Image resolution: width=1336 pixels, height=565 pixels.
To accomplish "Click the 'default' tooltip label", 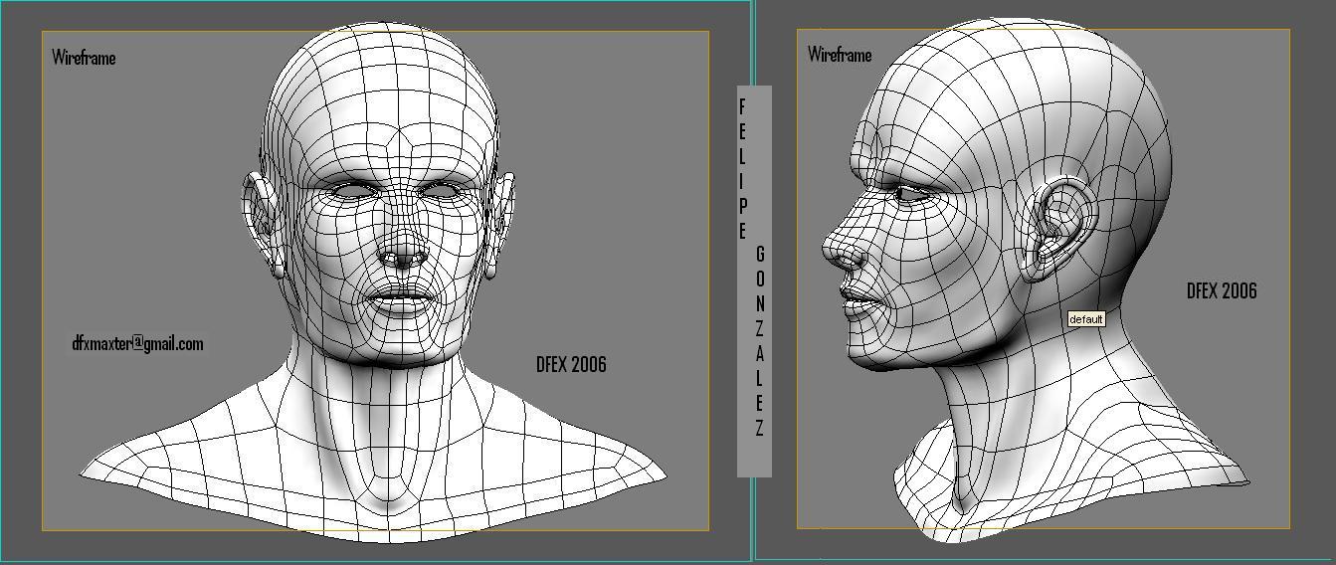I will click(1086, 319).
